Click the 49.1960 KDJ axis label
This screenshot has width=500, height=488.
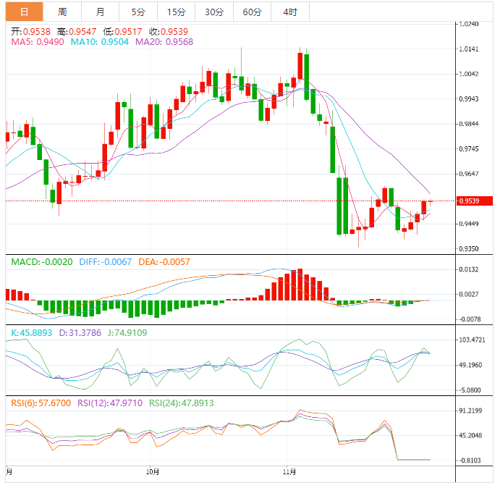pyautogui.click(x=470, y=365)
